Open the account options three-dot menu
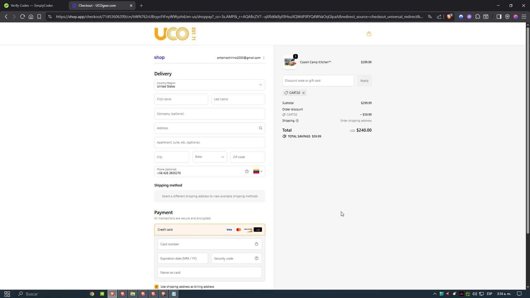This screenshot has width=530, height=298. pos(264,58)
